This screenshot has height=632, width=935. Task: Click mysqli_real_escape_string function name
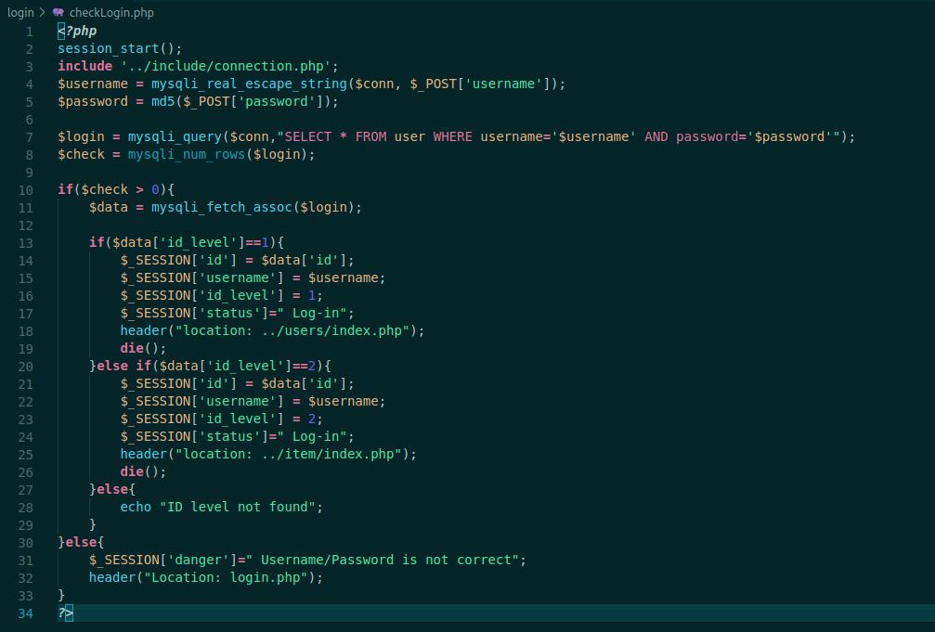click(249, 84)
